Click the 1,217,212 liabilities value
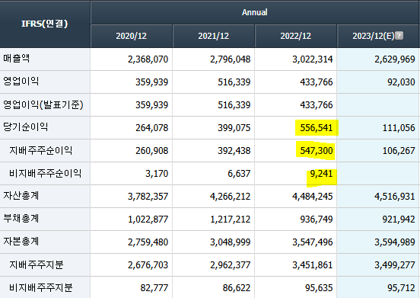This screenshot has width=420, height=298. 230,219
